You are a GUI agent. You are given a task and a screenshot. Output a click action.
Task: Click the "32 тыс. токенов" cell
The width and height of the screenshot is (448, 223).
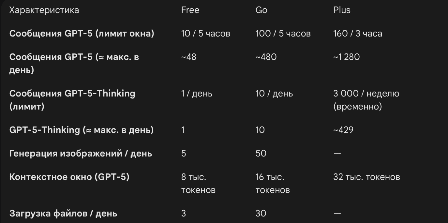366,177
